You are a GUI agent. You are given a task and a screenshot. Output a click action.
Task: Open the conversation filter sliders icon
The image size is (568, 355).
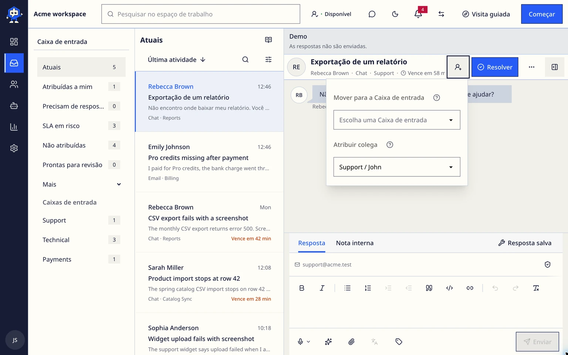point(268,60)
